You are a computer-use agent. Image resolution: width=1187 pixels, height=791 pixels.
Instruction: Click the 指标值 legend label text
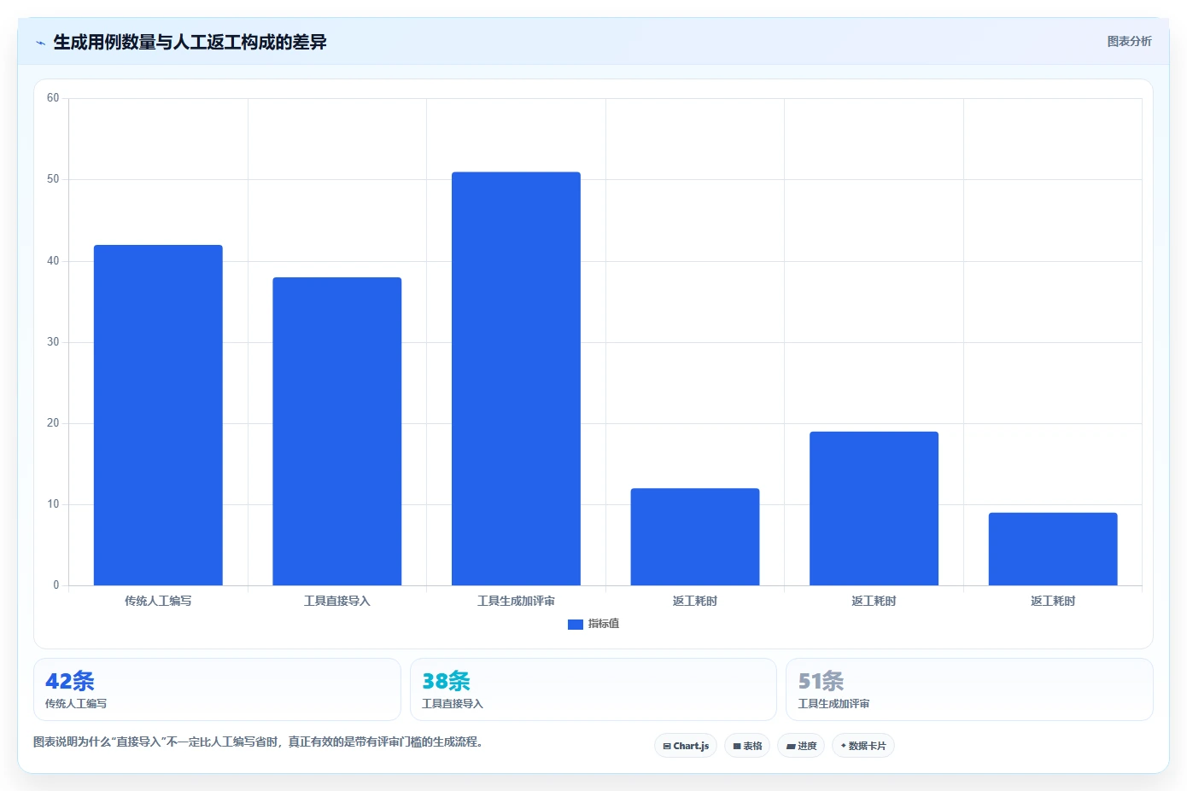[x=604, y=624]
